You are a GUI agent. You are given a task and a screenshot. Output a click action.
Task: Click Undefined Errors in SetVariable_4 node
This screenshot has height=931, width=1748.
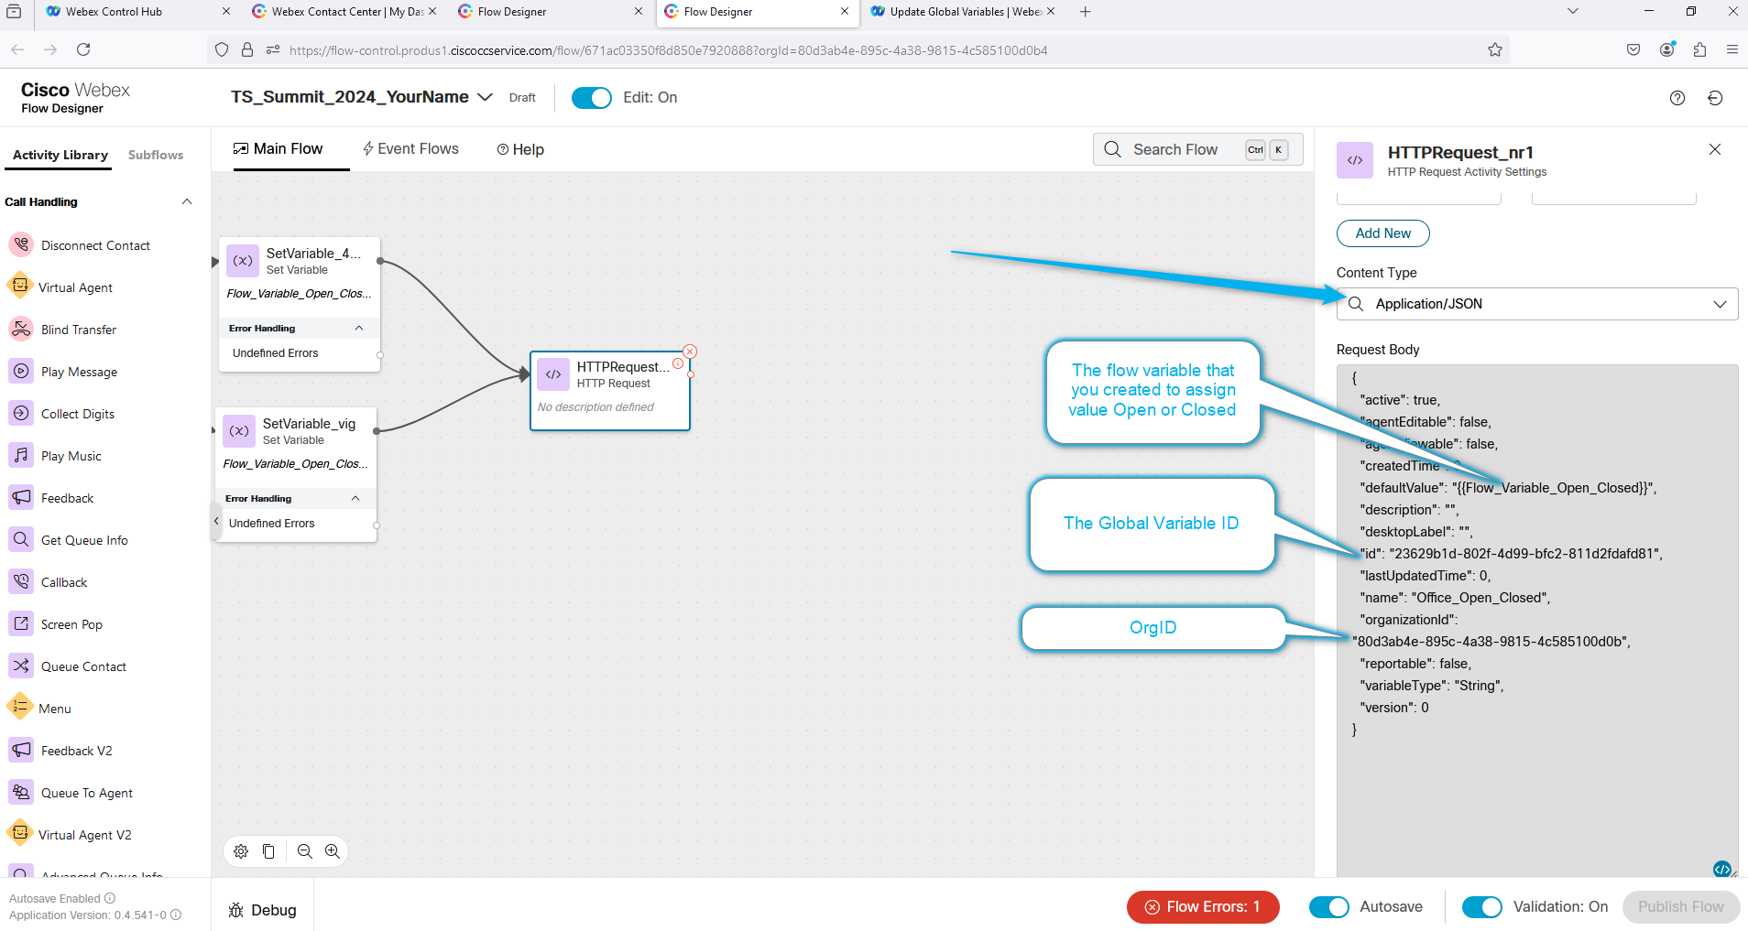pyautogui.click(x=276, y=353)
